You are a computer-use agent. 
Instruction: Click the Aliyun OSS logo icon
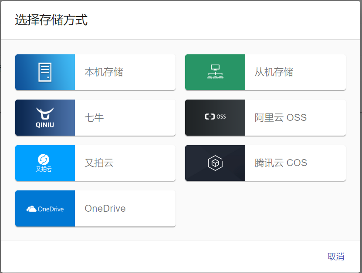click(x=215, y=117)
